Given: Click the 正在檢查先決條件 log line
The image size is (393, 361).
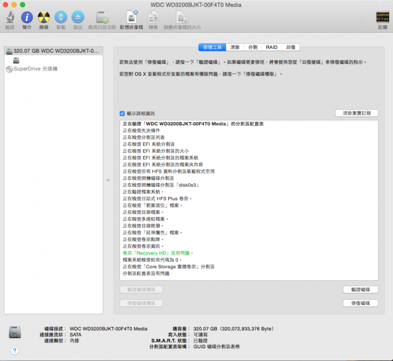Looking at the screenshot, I should [141, 131].
